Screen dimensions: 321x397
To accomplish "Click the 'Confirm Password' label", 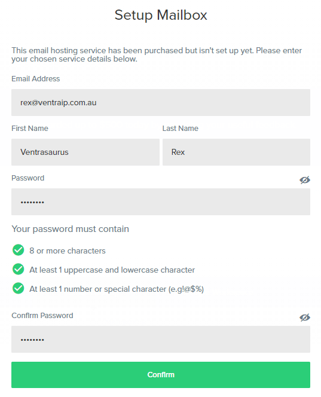I will pos(42,316).
